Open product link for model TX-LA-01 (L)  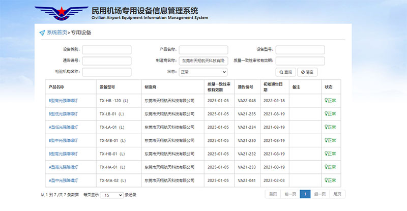[x=63, y=127]
